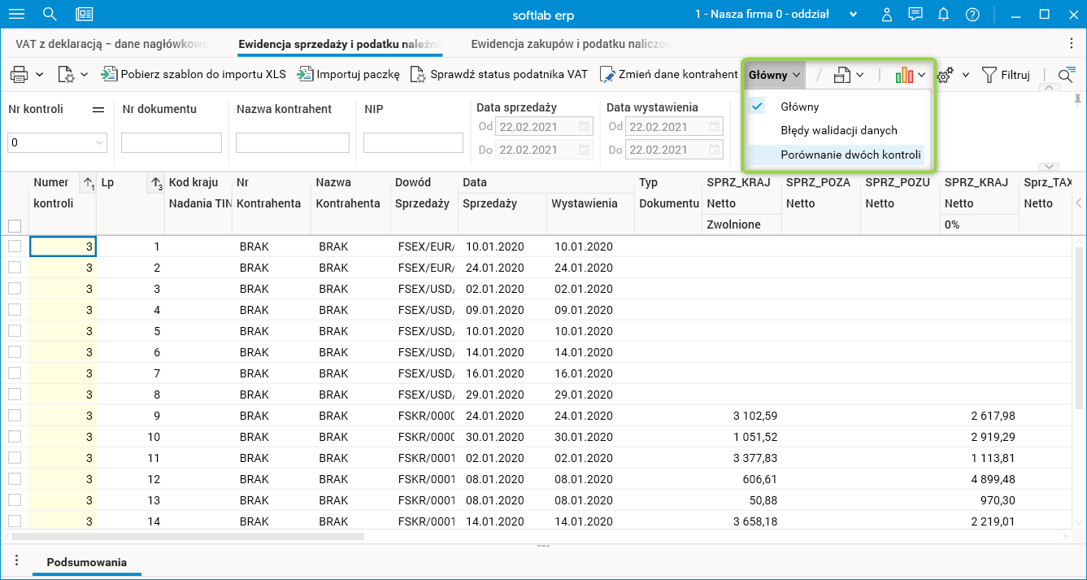Screen dimensions: 1087x580
Task: Open the messages chat icon
Action: [915, 14]
